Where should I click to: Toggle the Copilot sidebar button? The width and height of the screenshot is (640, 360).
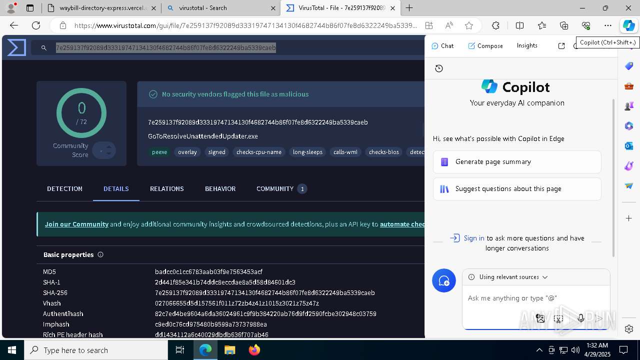pyautogui.click(x=628, y=25)
